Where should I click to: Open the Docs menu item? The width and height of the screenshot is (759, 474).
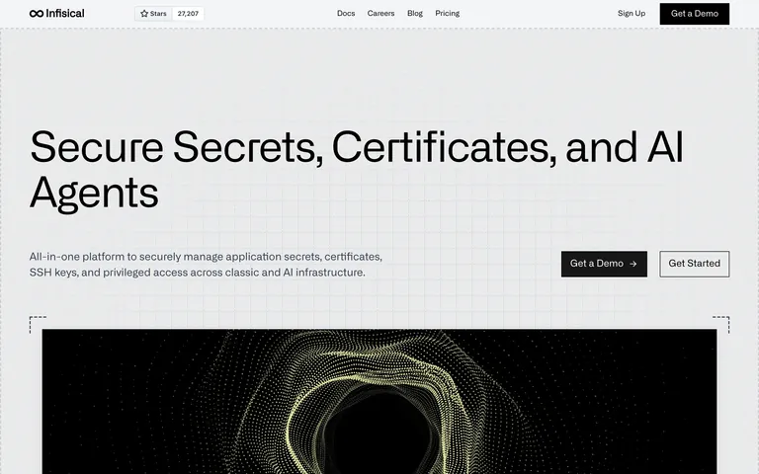tap(346, 14)
